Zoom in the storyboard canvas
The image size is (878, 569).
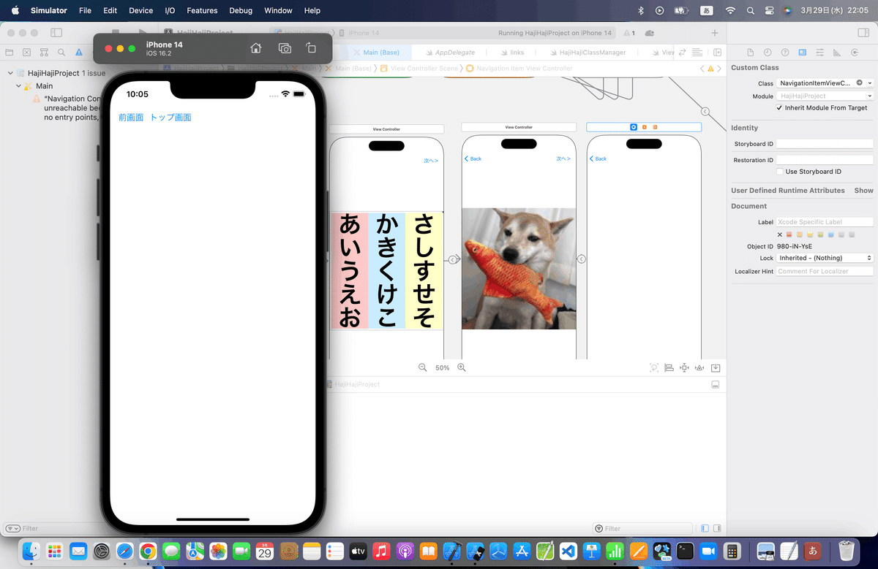pos(462,367)
